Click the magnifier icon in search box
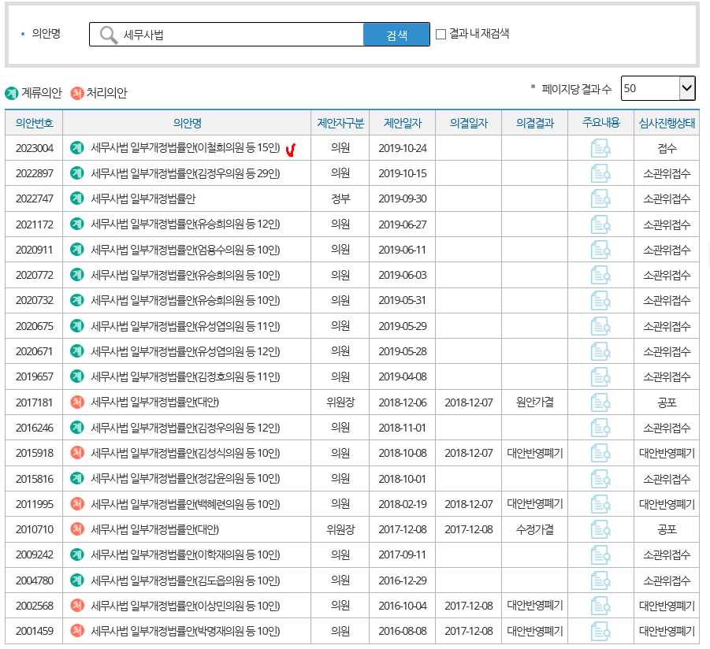Screen dimensions: 710x649 click(109, 35)
